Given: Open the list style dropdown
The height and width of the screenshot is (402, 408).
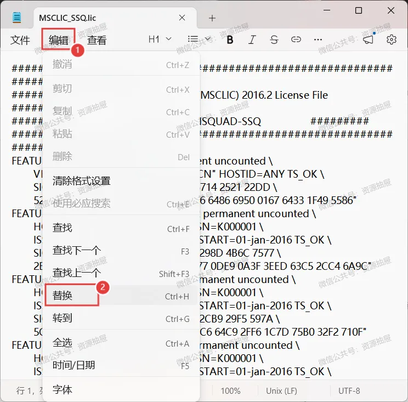Looking at the screenshot, I should [x=199, y=39].
